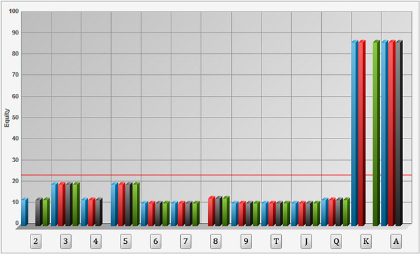This screenshot has width=420, height=254.
Task: Click the 2 card rank button
Action: (x=36, y=241)
